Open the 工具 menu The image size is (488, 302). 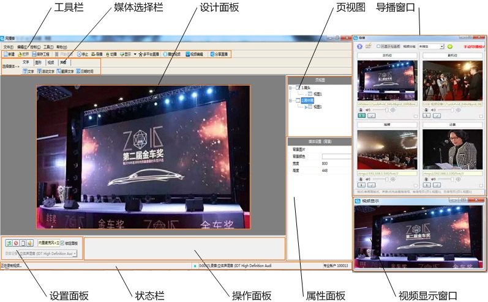click(48, 47)
